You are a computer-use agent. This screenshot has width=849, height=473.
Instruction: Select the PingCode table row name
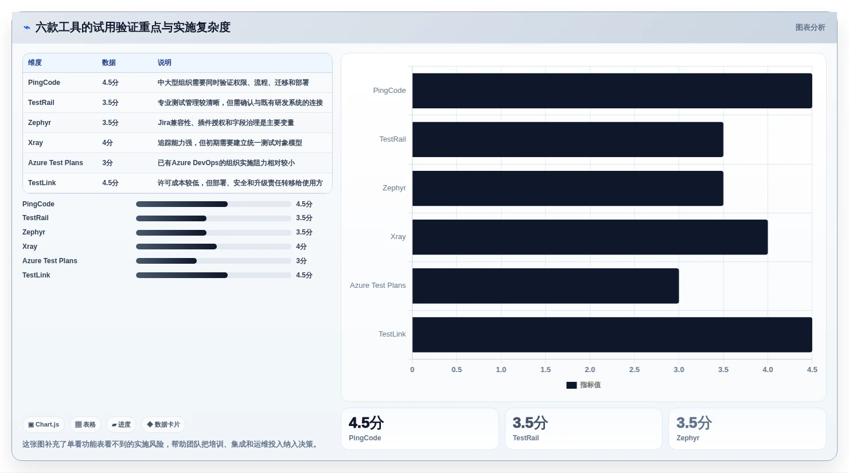(x=44, y=83)
